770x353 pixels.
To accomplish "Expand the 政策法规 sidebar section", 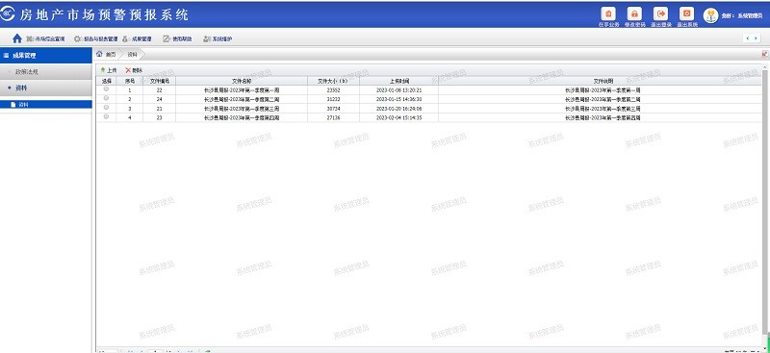I will tap(46, 72).
